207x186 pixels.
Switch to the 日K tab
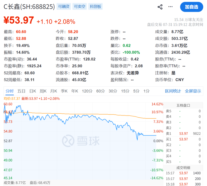pyautogui.click(x=33, y=91)
